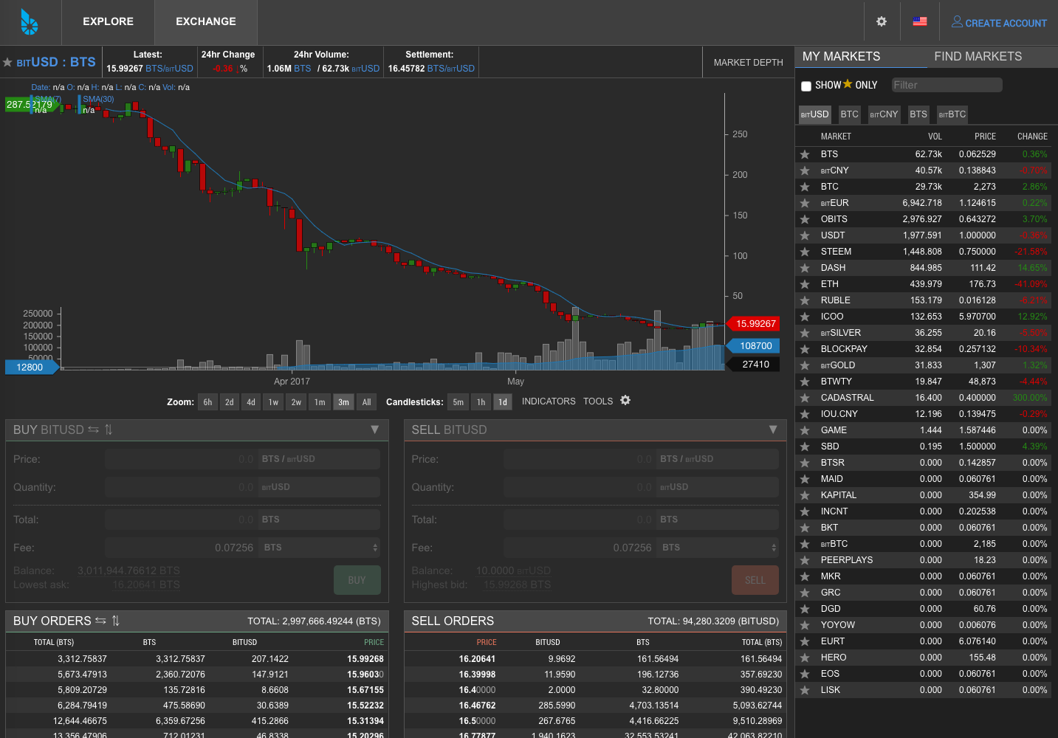
Task: Select buy order priced 15.99268
Action: click(196, 659)
